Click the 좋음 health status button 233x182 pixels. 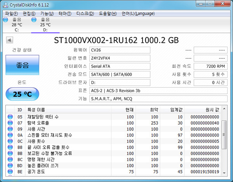(x=23, y=65)
